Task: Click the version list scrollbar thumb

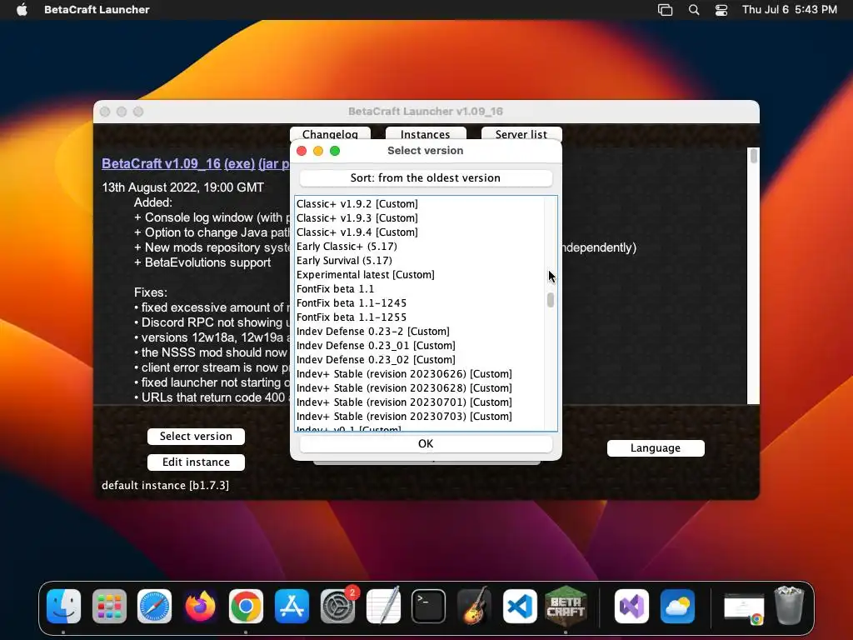Action: (x=551, y=300)
